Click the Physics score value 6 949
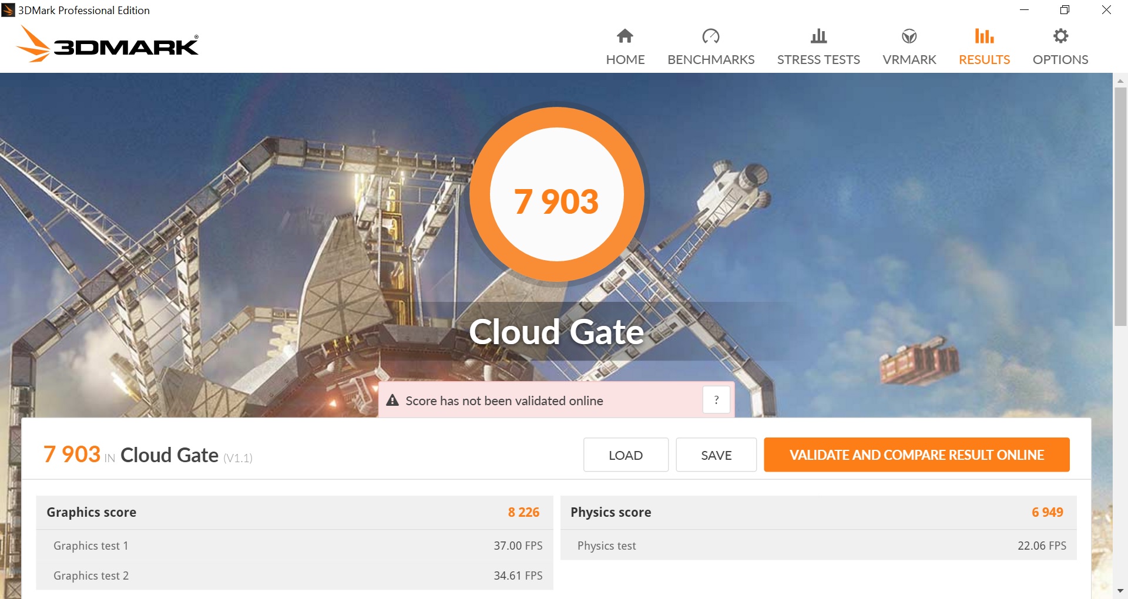Screen dimensions: 1128x599 click(1048, 513)
